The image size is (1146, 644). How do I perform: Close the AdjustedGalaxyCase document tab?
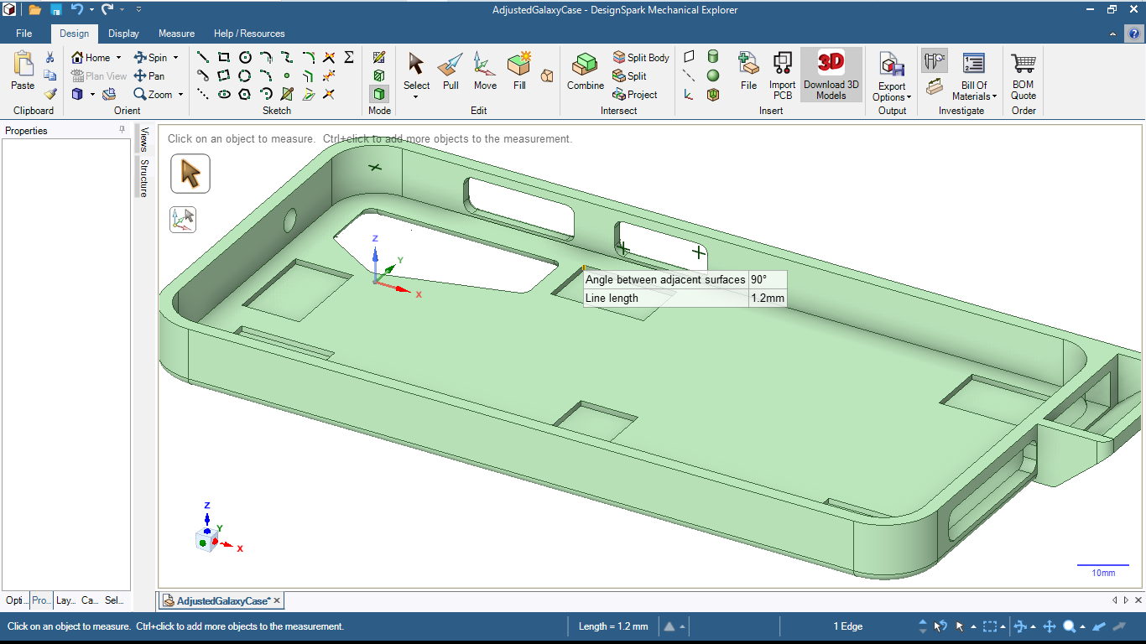[277, 600]
